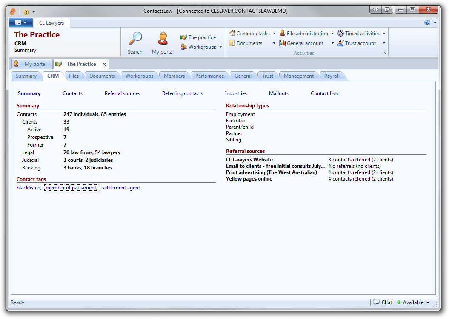The height and width of the screenshot is (319, 449).
Task: Expand the ribbon Documents dropdown arrow
Action: click(274, 43)
